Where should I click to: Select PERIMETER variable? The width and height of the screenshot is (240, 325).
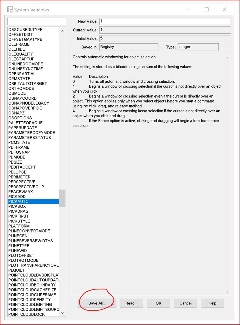[19, 177]
